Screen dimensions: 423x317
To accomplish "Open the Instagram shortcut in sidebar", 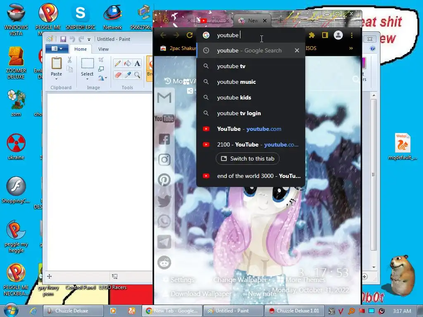I will (164, 160).
